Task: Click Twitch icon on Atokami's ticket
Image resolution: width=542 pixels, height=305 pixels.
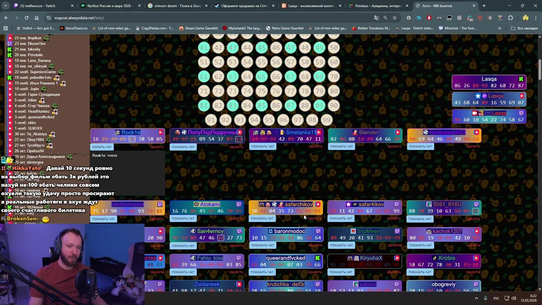Action: pyautogui.click(x=239, y=205)
